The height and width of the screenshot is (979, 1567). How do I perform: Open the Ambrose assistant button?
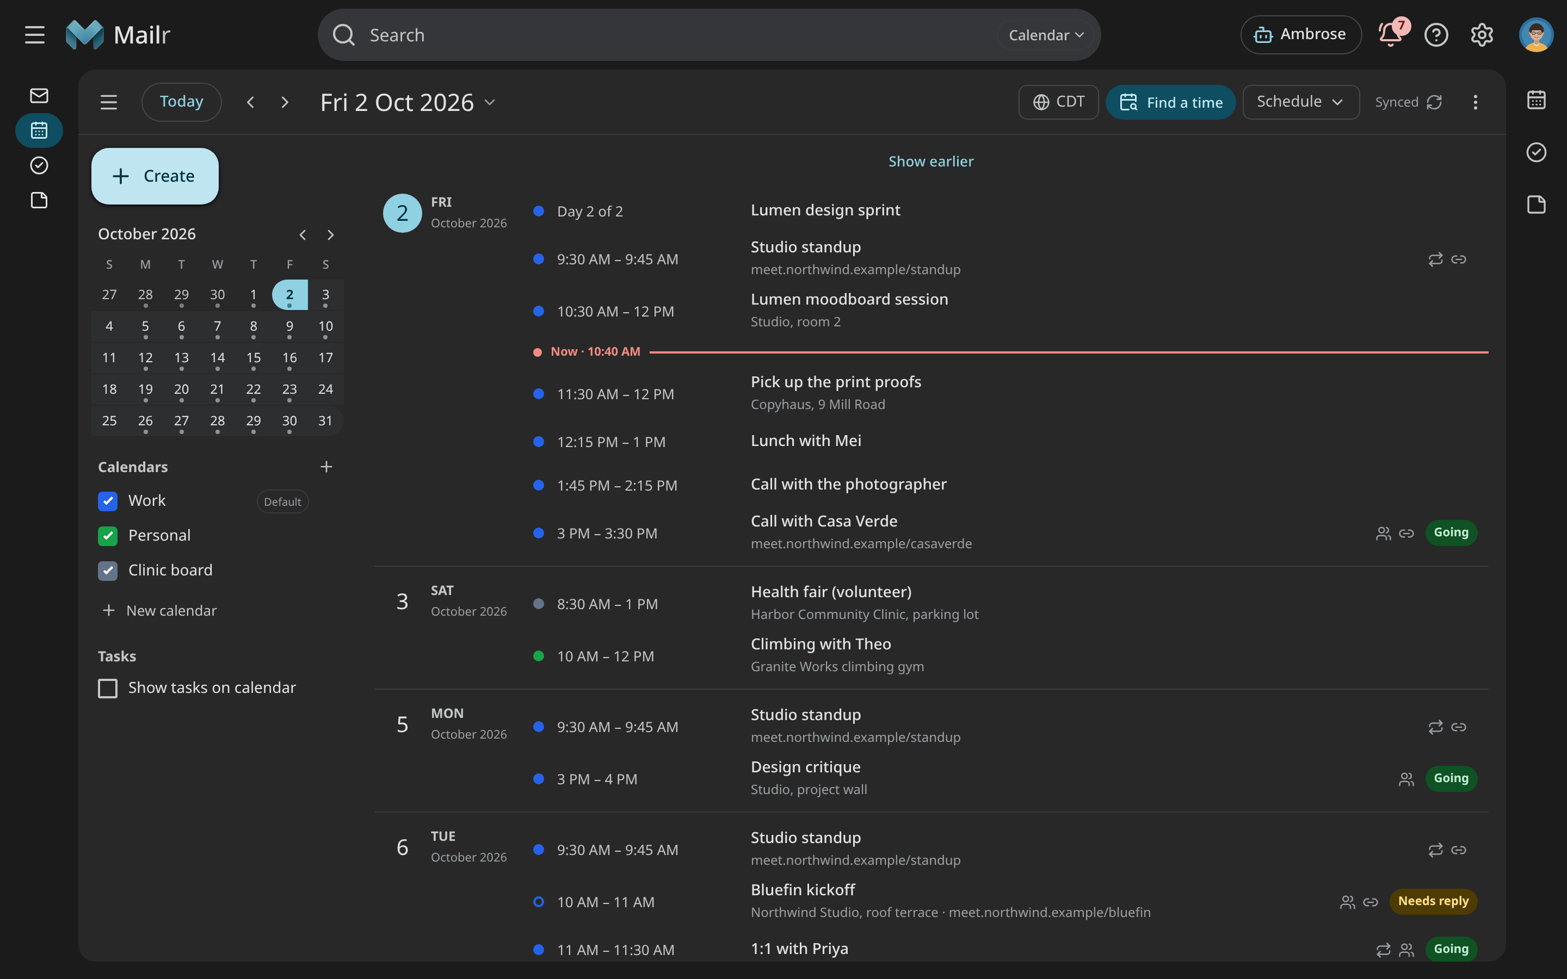tap(1301, 35)
